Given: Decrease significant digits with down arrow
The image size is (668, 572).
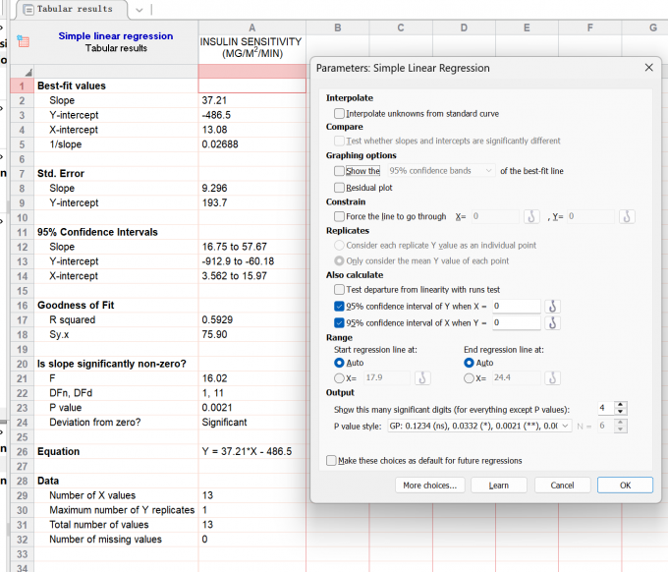Looking at the screenshot, I should point(620,412).
